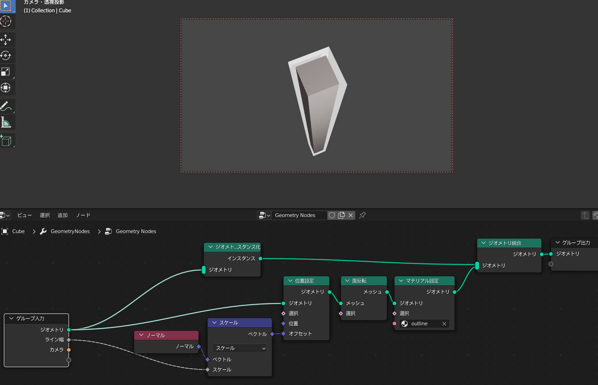Viewport: 598px width, 385px height.
Task: Click the グループ入力 ジオメトリ output socket
Action: 69,330
